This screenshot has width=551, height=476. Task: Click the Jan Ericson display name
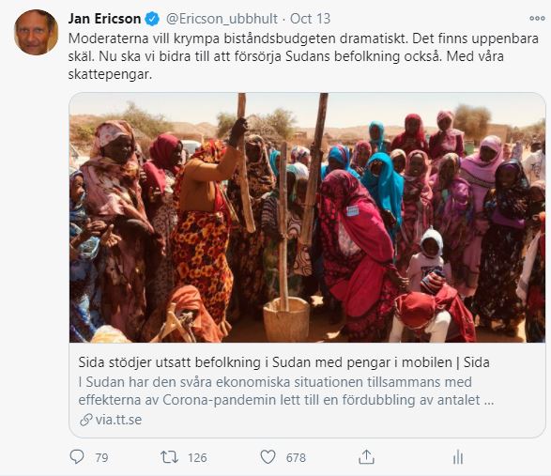(104, 19)
